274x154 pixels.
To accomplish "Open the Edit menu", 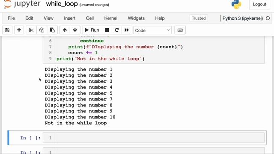I will 29,18.
